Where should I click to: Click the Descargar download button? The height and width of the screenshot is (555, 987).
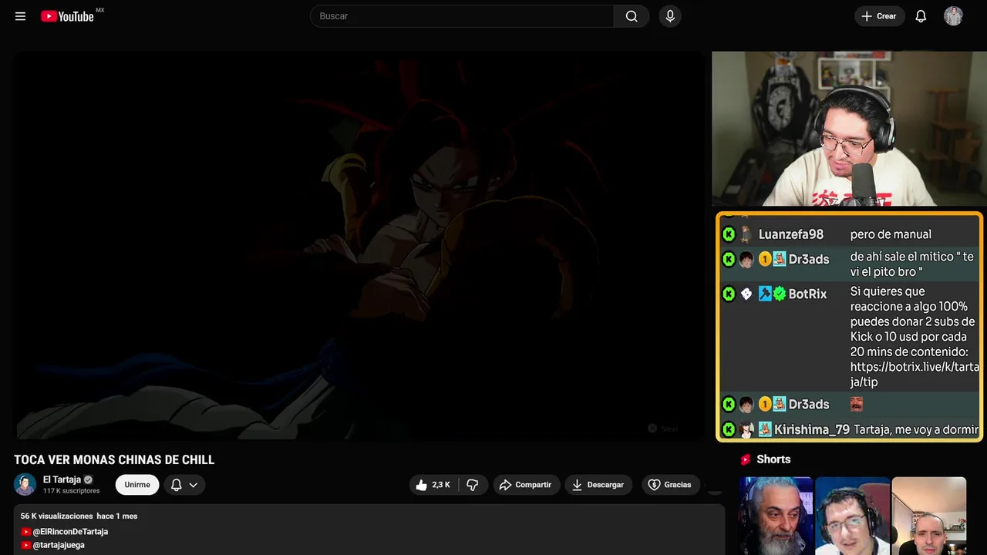click(598, 485)
